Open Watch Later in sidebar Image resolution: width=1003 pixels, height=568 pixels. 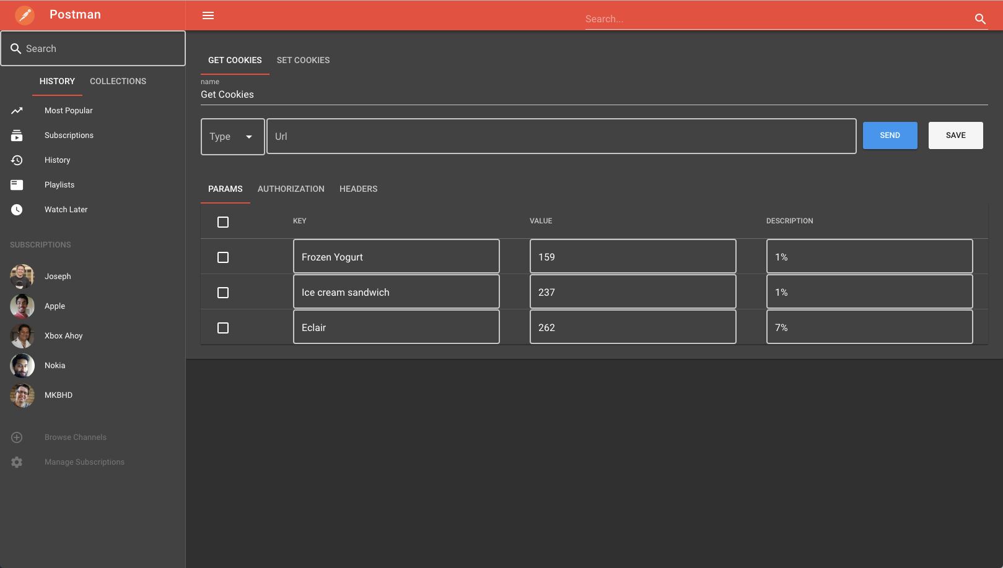pyautogui.click(x=93, y=210)
